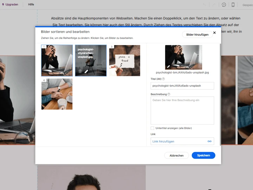This screenshot has width=253, height=190.
Task: Click the dialog's vertical scrollbar
Action: pyautogui.click(x=220, y=95)
